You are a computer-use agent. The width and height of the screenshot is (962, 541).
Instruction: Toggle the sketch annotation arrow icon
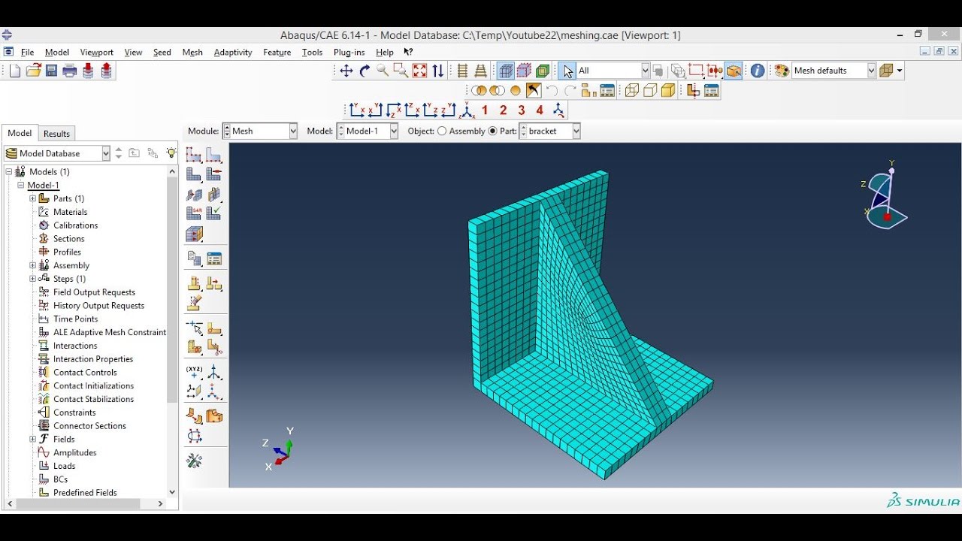534,91
